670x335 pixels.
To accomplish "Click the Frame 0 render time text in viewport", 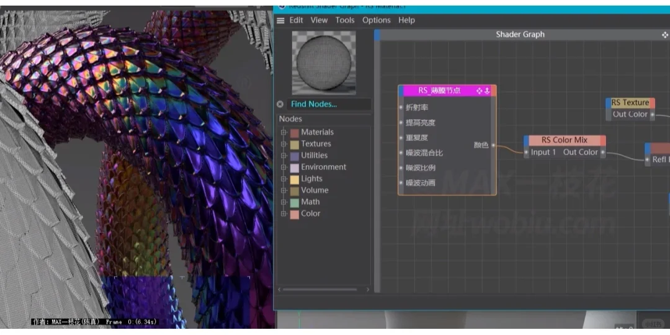I will click(x=132, y=321).
